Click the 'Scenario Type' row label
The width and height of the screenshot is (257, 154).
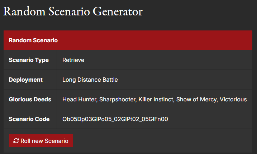(29, 60)
